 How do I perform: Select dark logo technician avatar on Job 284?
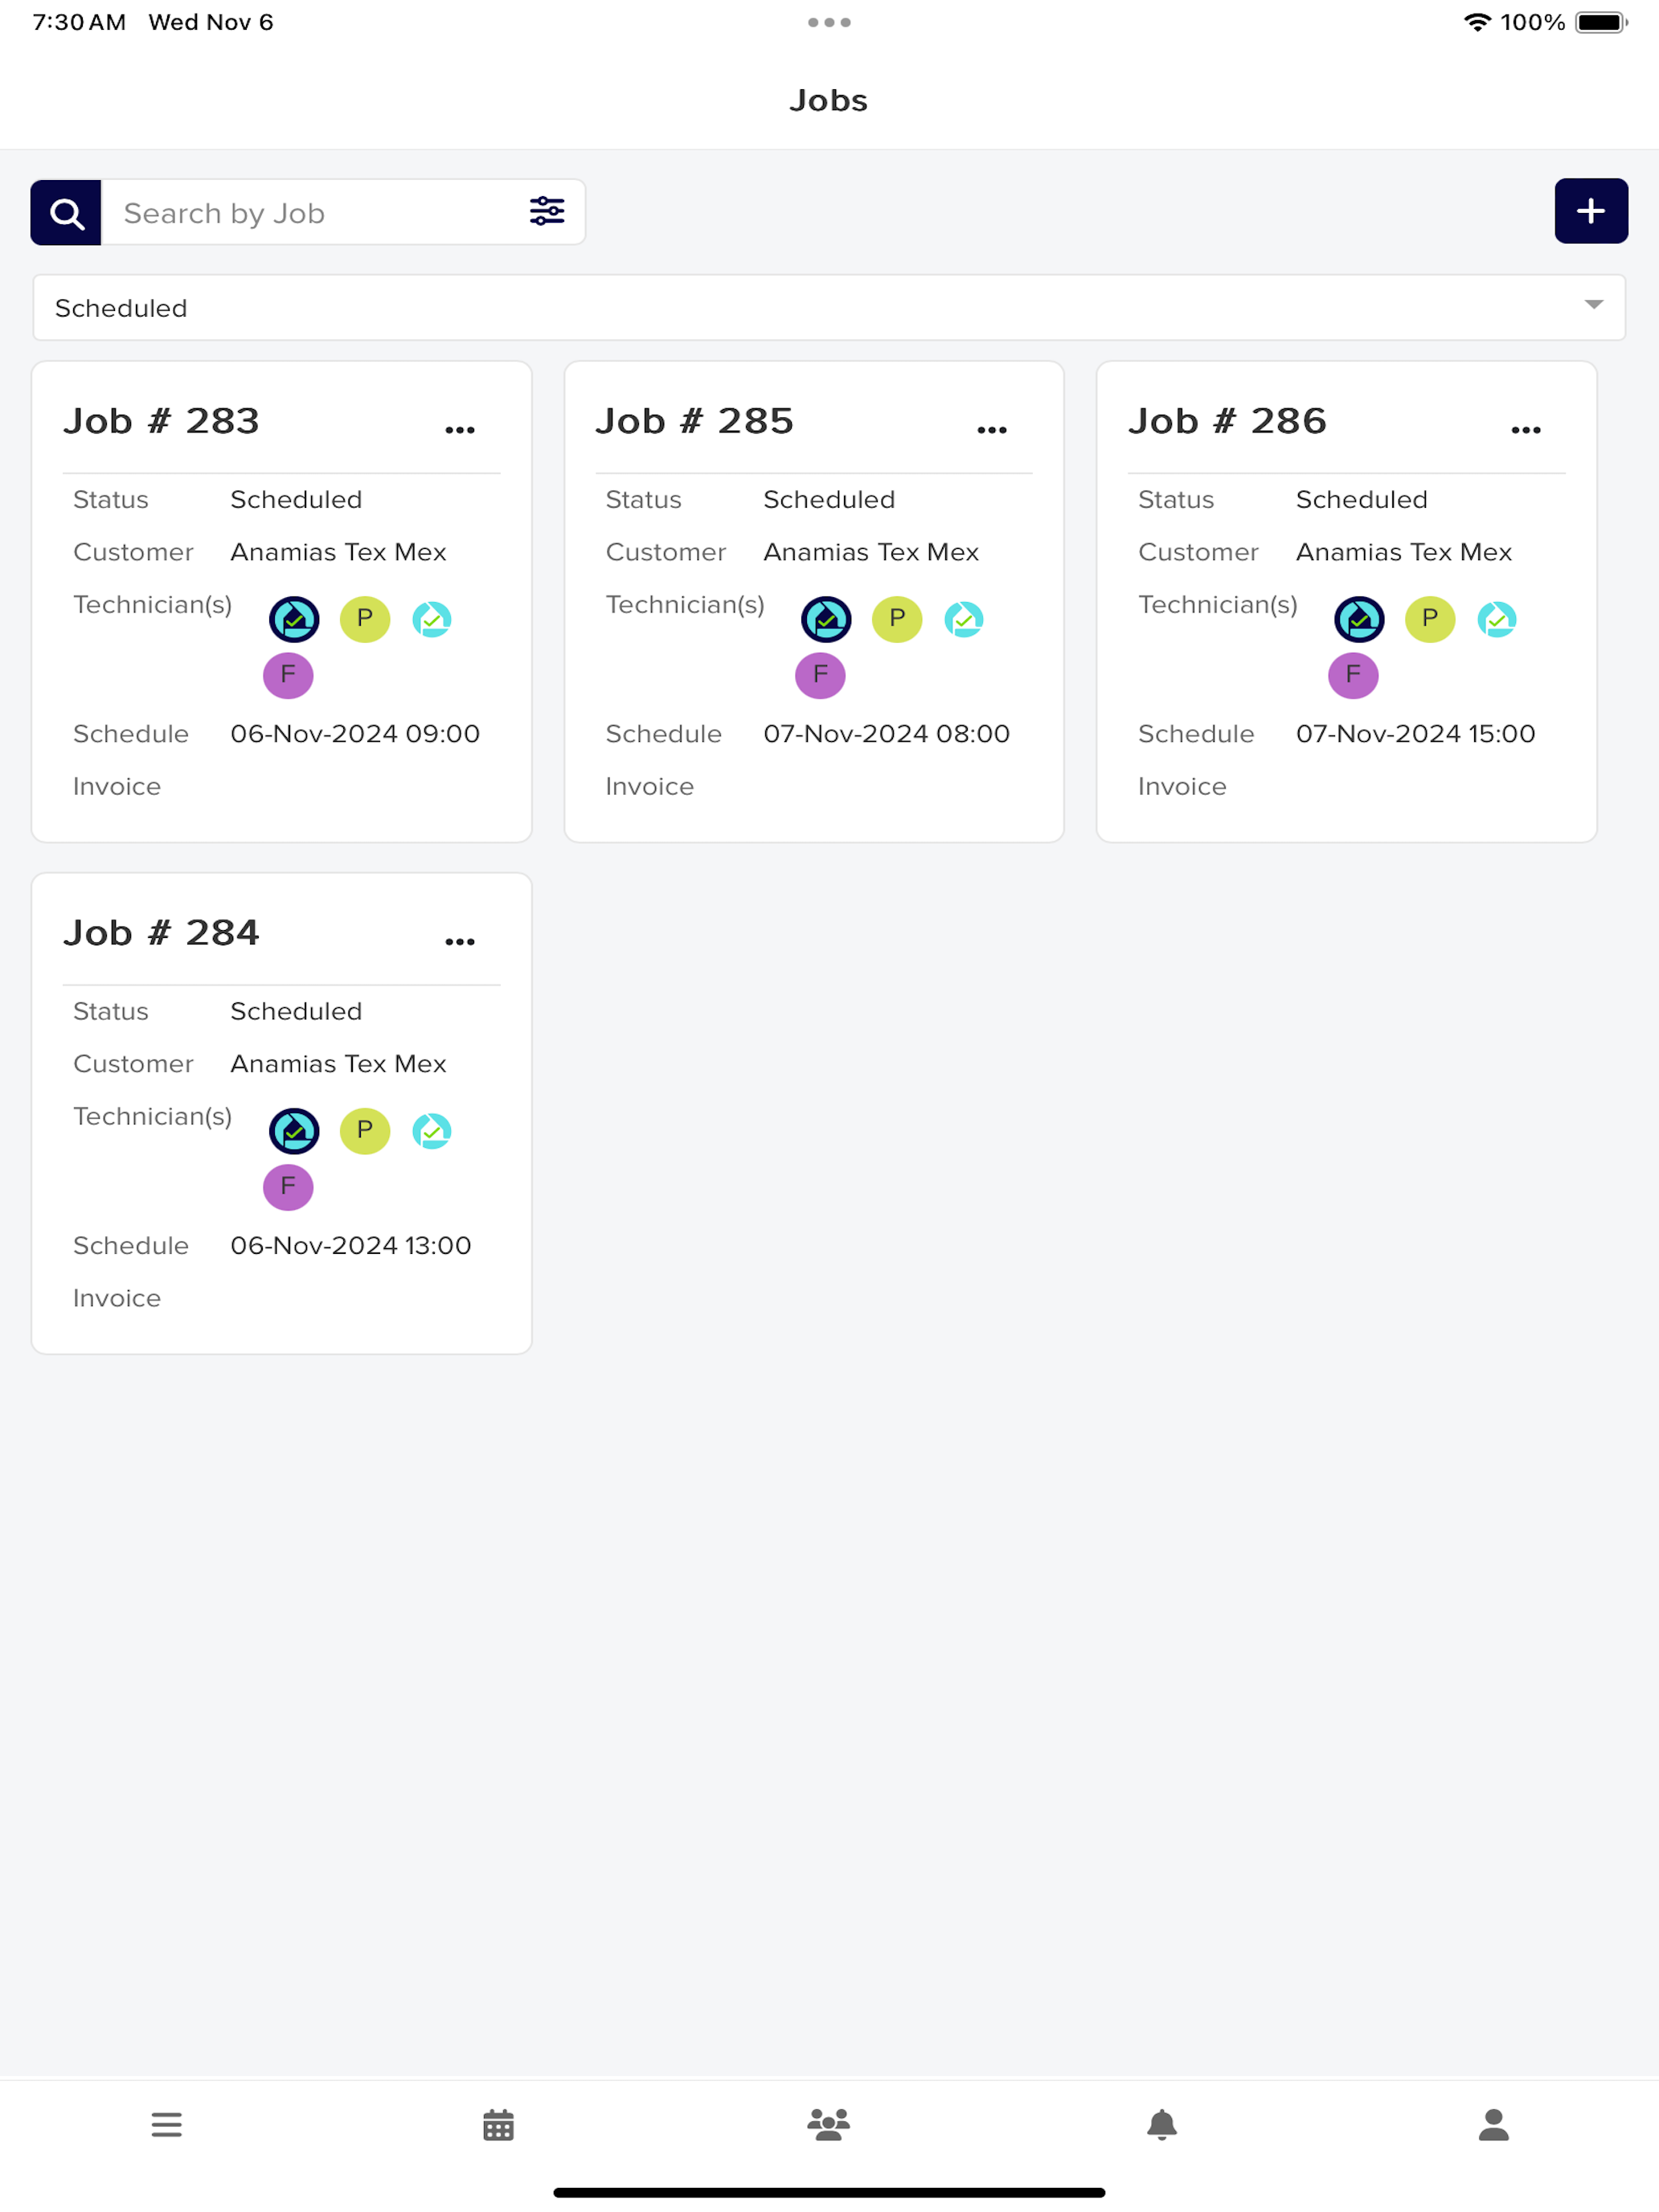294,1132
